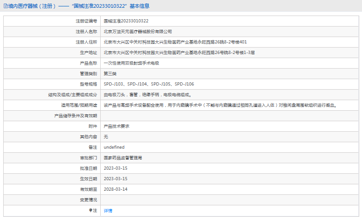Click the 适用范围/预期用途 label
362x220 pixels.
coord(79,105)
